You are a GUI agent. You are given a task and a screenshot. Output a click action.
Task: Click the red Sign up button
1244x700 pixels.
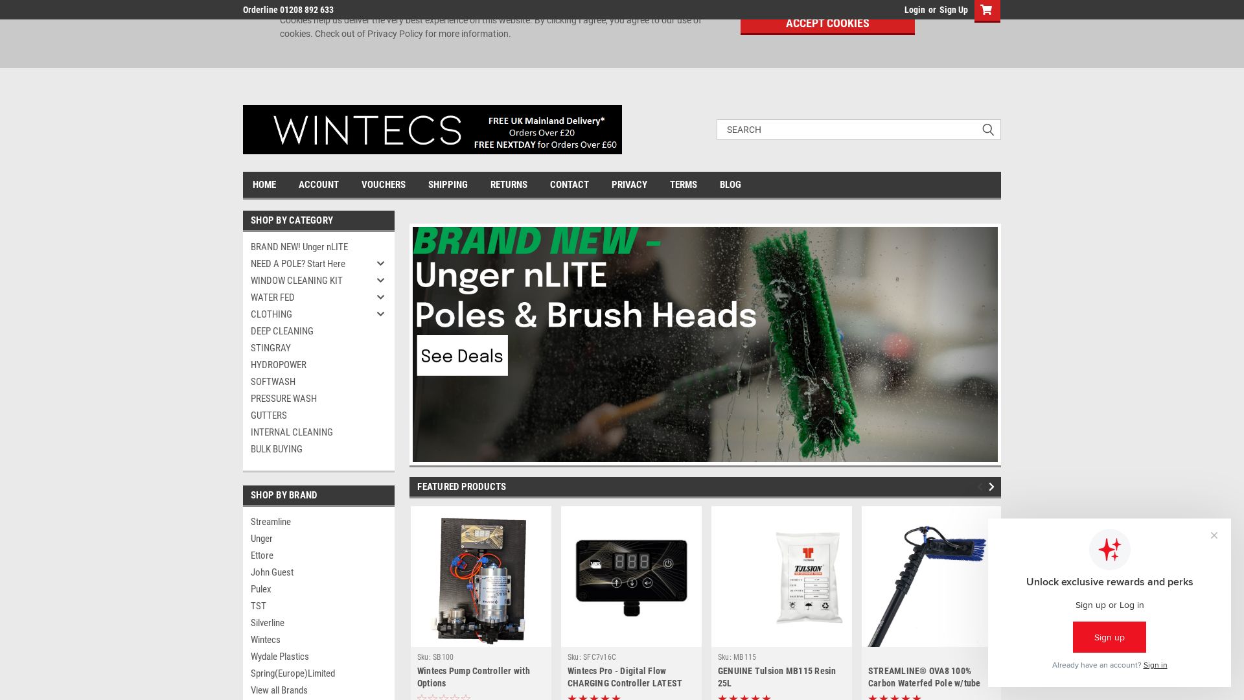coord(1110,637)
